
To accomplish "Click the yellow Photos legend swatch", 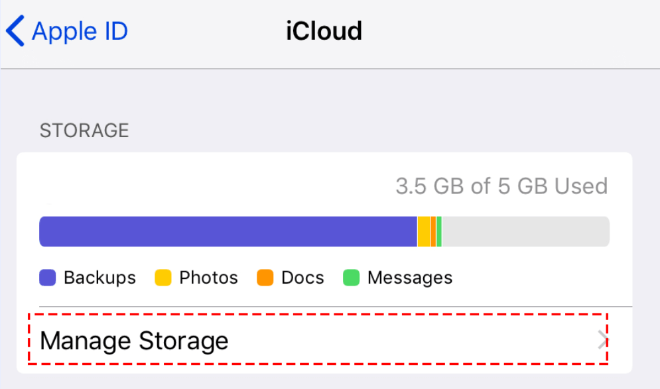I will 163,278.
